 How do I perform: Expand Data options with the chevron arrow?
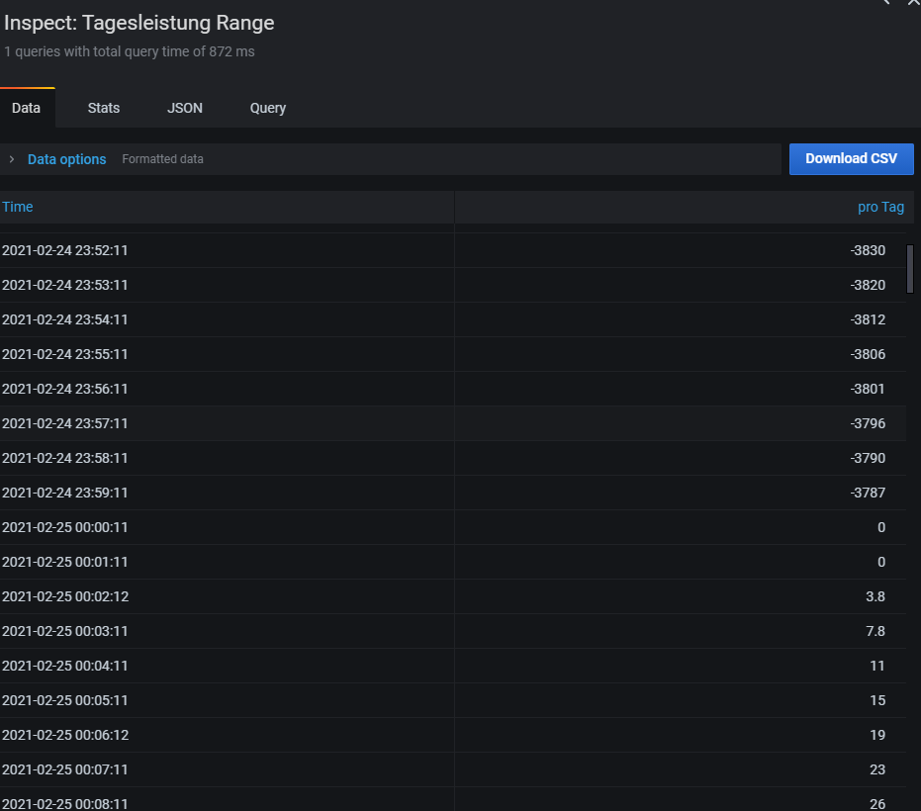[12, 159]
